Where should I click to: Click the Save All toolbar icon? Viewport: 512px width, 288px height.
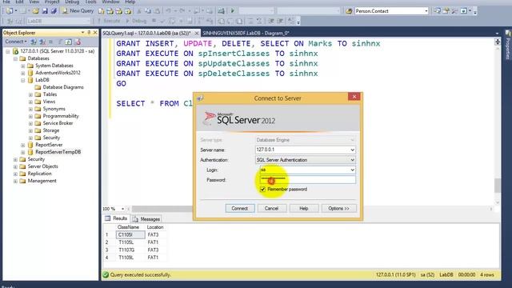pyautogui.click(x=54, y=10)
